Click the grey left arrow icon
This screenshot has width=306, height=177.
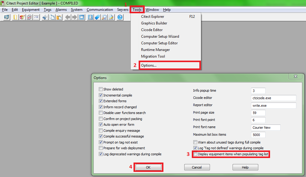(x=68, y=17)
